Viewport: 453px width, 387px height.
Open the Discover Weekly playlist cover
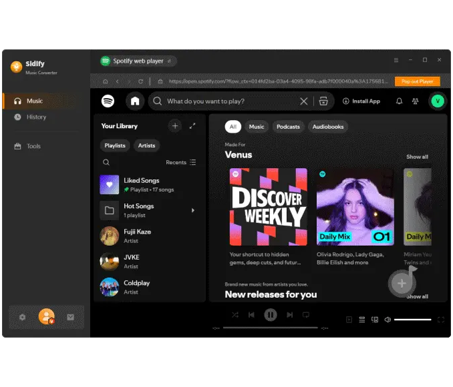269,207
